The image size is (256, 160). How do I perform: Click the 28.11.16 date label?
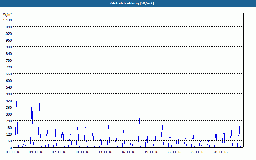point(220,152)
